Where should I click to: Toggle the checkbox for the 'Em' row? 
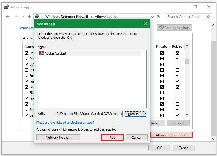click(x=27, y=76)
